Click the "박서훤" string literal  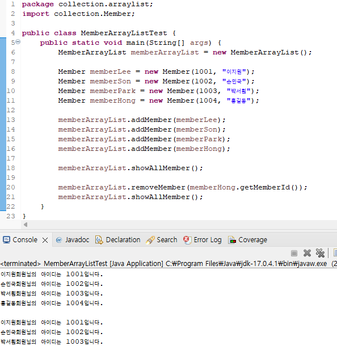pos(239,91)
